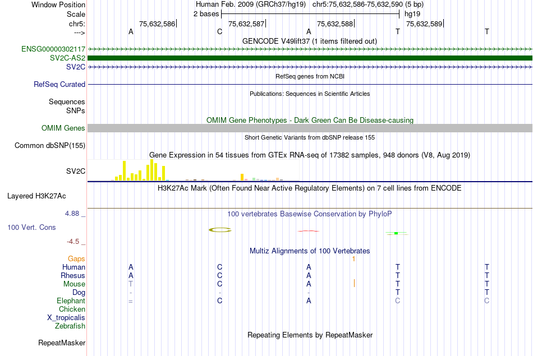Click the blue SV2C GENCODE gene label
Image resolution: width=533 pixels, height=356 pixels.
(76, 67)
